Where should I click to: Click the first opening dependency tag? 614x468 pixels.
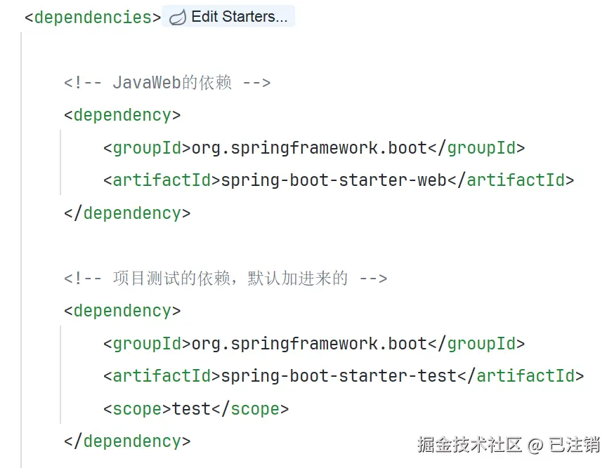pos(122,115)
